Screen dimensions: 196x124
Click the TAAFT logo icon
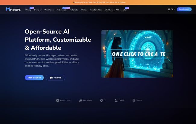tap(116, 100)
